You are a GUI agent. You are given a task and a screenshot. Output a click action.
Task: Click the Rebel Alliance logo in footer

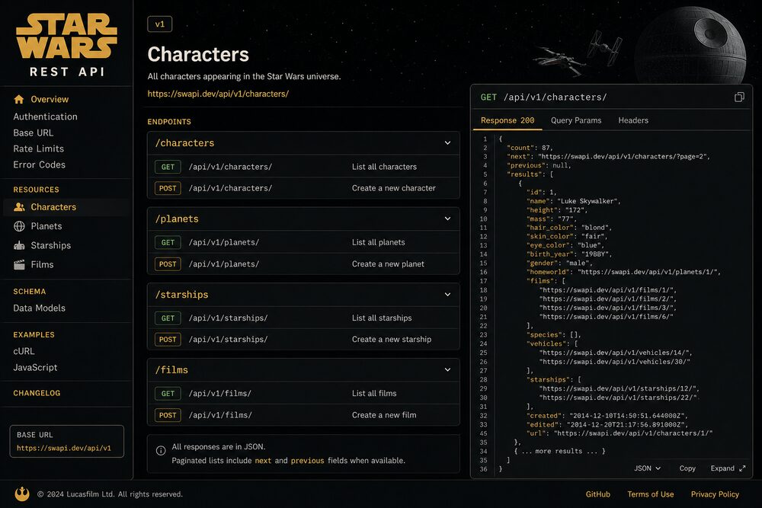[22, 494]
